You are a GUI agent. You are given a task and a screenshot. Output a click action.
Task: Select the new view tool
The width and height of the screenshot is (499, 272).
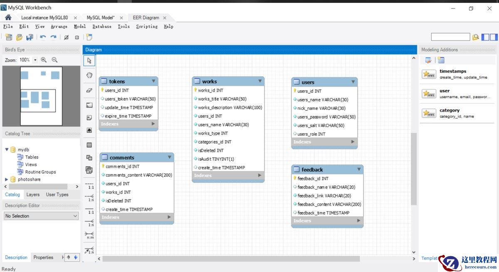(x=89, y=157)
